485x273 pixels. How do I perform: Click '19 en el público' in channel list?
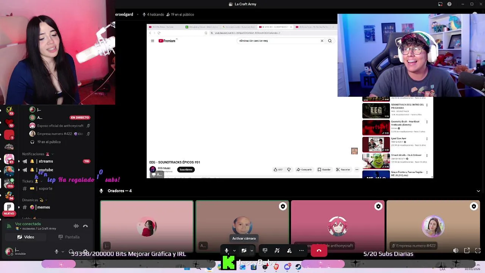coord(49,142)
